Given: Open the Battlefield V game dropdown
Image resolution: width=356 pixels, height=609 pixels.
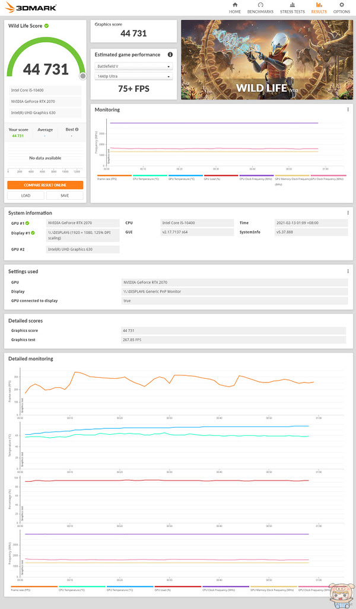Looking at the screenshot, I should 133,67.
